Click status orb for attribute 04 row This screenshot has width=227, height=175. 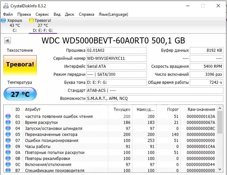[x=8, y=128]
